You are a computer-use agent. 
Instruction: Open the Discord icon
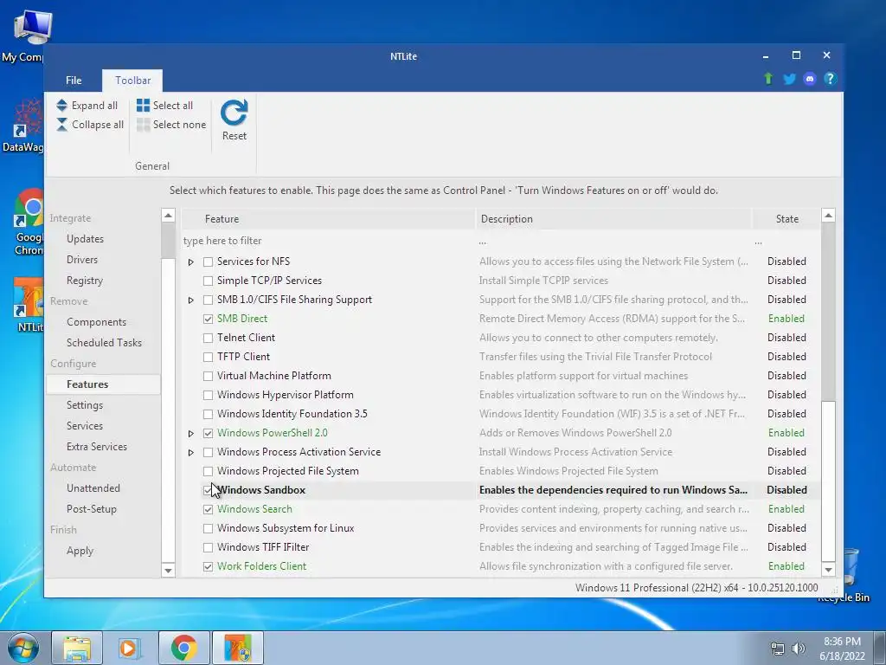[809, 79]
